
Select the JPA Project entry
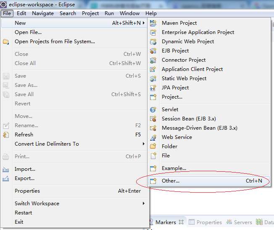pyautogui.click(x=209, y=88)
